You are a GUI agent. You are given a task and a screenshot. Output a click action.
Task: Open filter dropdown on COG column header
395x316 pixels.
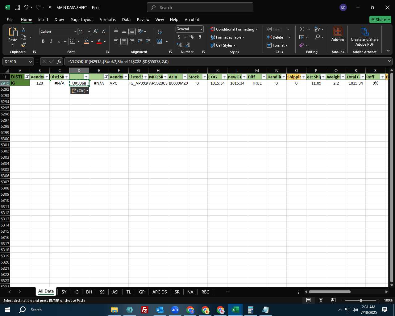pyautogui.click(x=224, y=77)
